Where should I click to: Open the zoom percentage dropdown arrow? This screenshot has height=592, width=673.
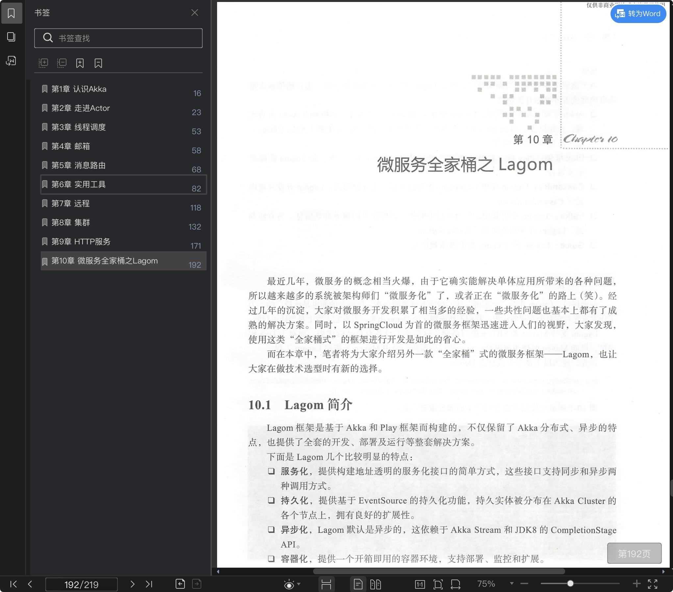click(x=512, y=583)
